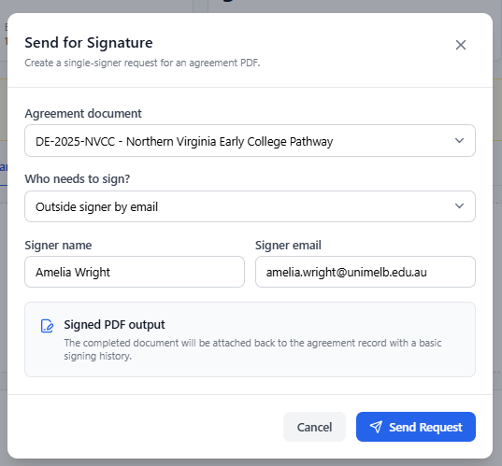Cancel the signature request
The image size is (502, 466).
[314, 427]
